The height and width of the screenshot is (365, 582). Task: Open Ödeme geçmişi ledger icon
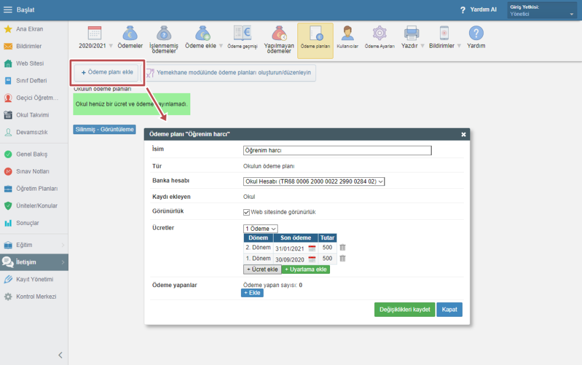coord(242,33)
